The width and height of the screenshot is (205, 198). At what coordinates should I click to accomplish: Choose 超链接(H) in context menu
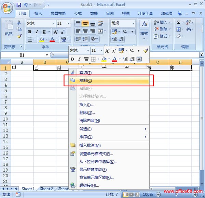109,185
